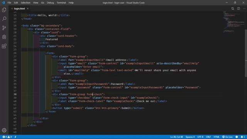Click 'bg-secondary' class value
Viewport: 247px width, 139px height.
(50, 25)
